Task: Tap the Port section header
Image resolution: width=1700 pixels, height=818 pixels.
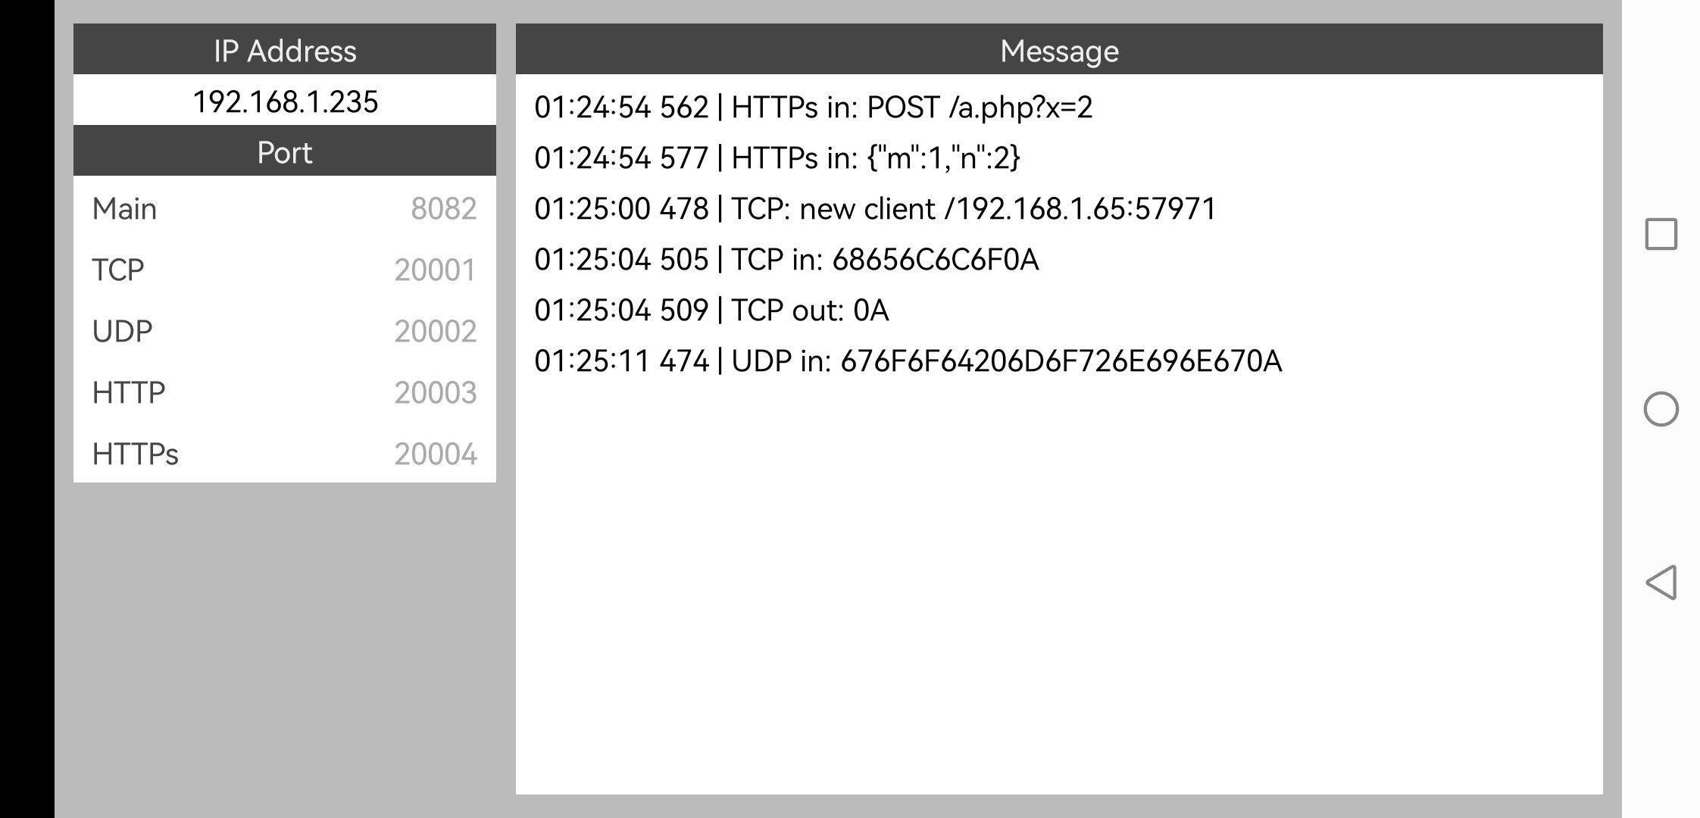Action: (285, 152)
